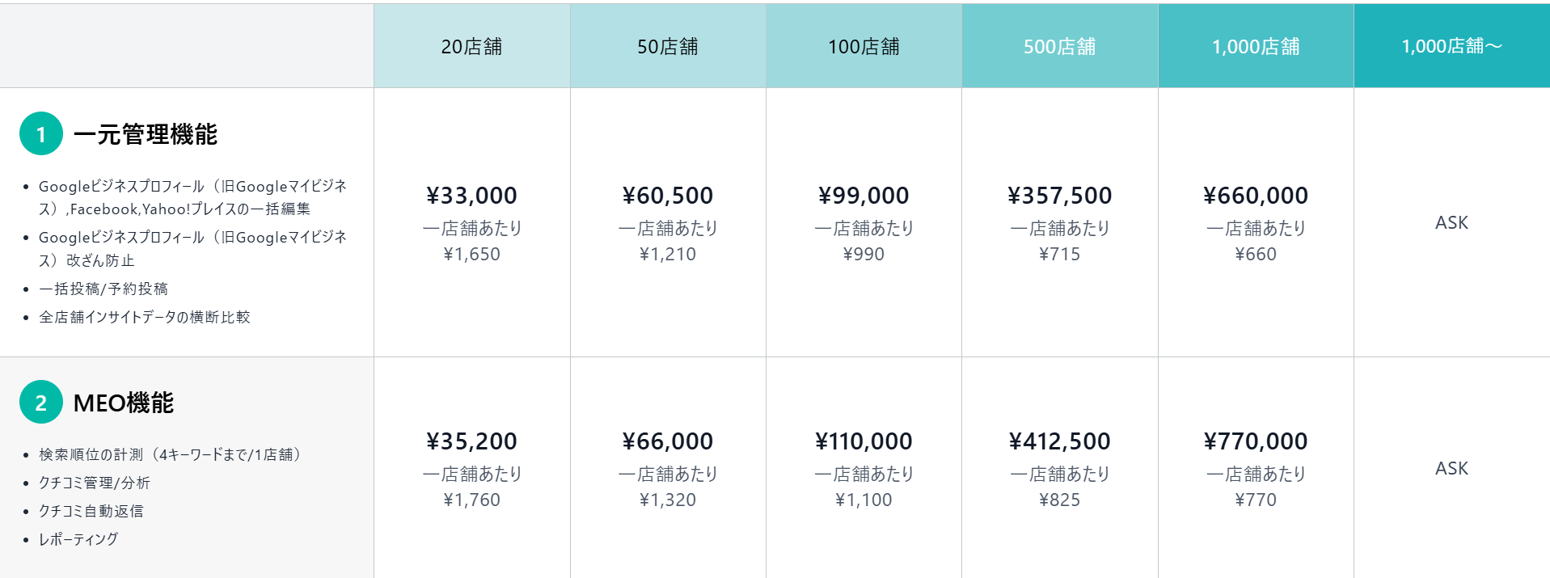Click the ¥99,000 price cell

[x=864, y=196]
